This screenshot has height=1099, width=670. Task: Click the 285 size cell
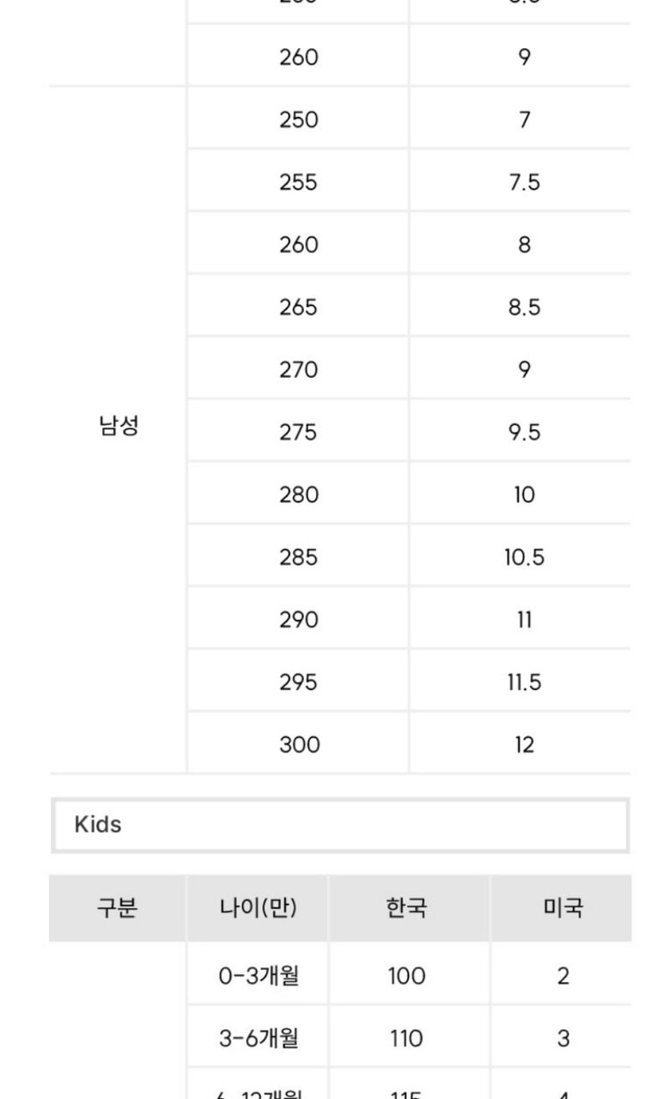point(298,558)
